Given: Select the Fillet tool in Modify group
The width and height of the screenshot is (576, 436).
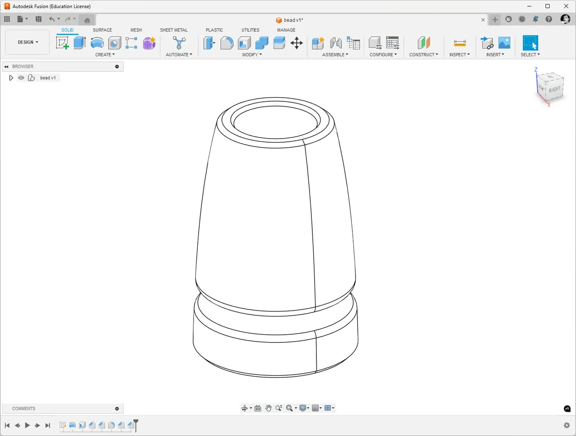Looking at the screenshot, I should click(x=227, y=43).
